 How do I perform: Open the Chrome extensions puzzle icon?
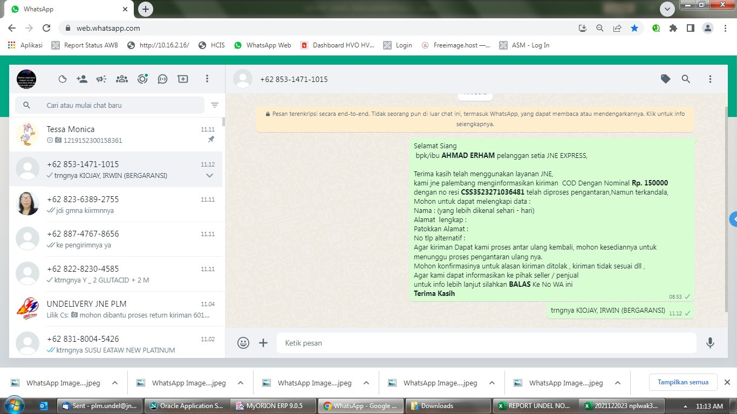click(x=673, y=28)
